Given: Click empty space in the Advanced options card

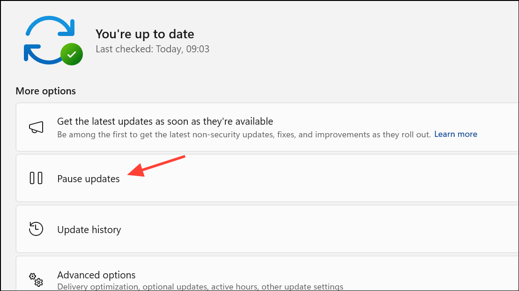Looking at the screenshot, I should pos(430,276).
